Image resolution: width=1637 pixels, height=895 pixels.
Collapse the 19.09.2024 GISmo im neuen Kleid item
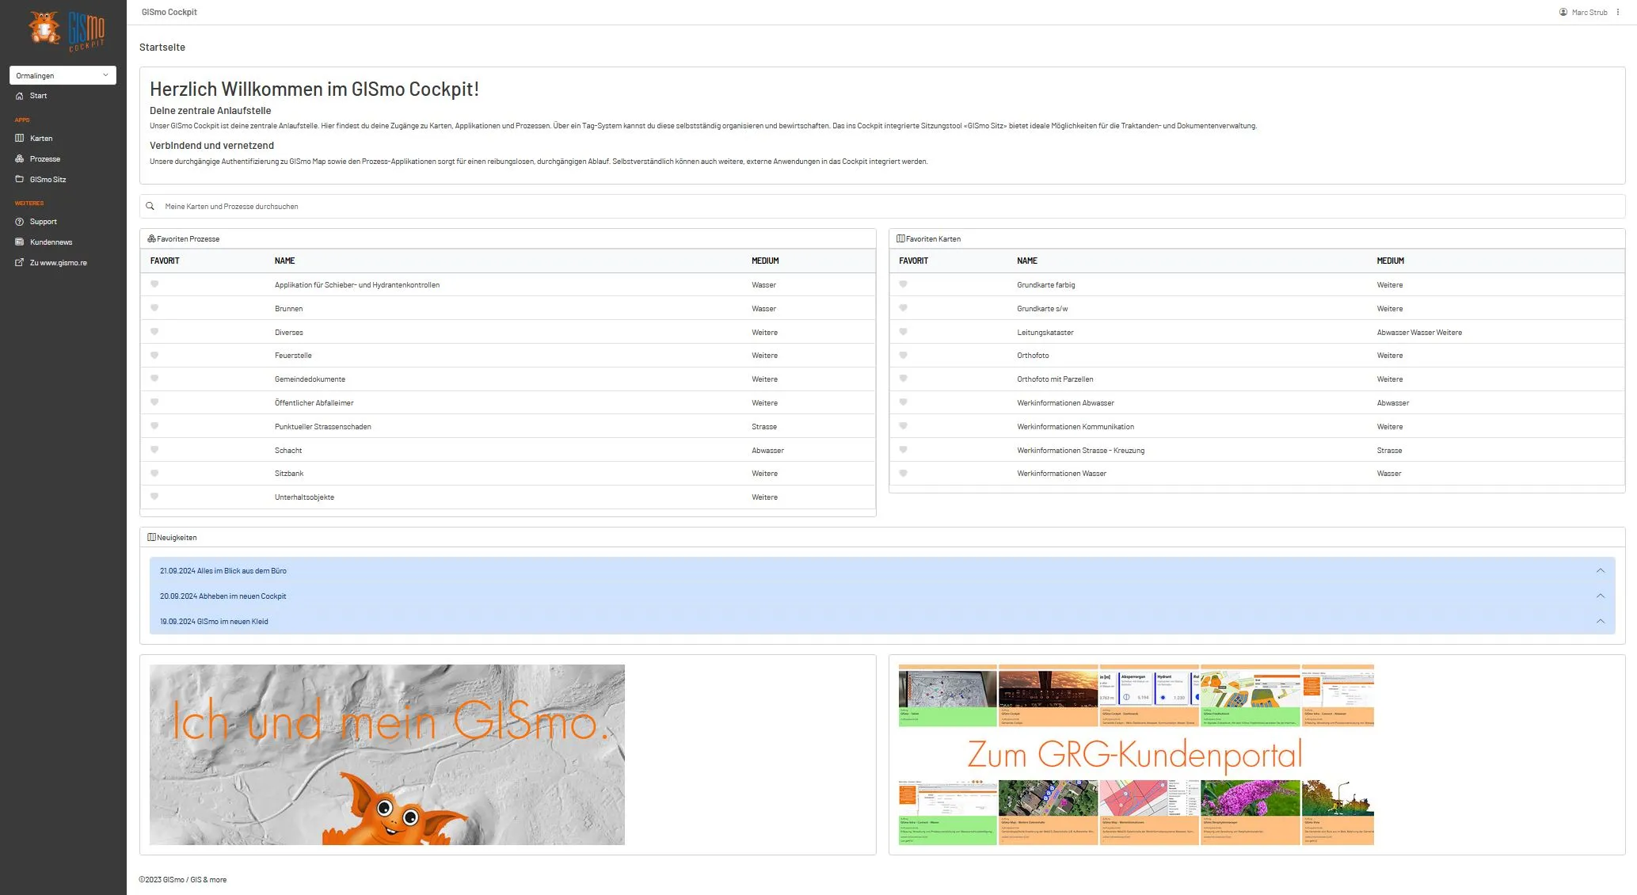1601,621
